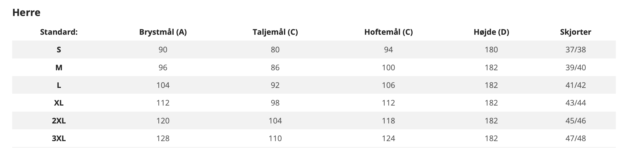Select the Standard column header
This screenshot has width=628, height=148.
(x=59, y=32)
